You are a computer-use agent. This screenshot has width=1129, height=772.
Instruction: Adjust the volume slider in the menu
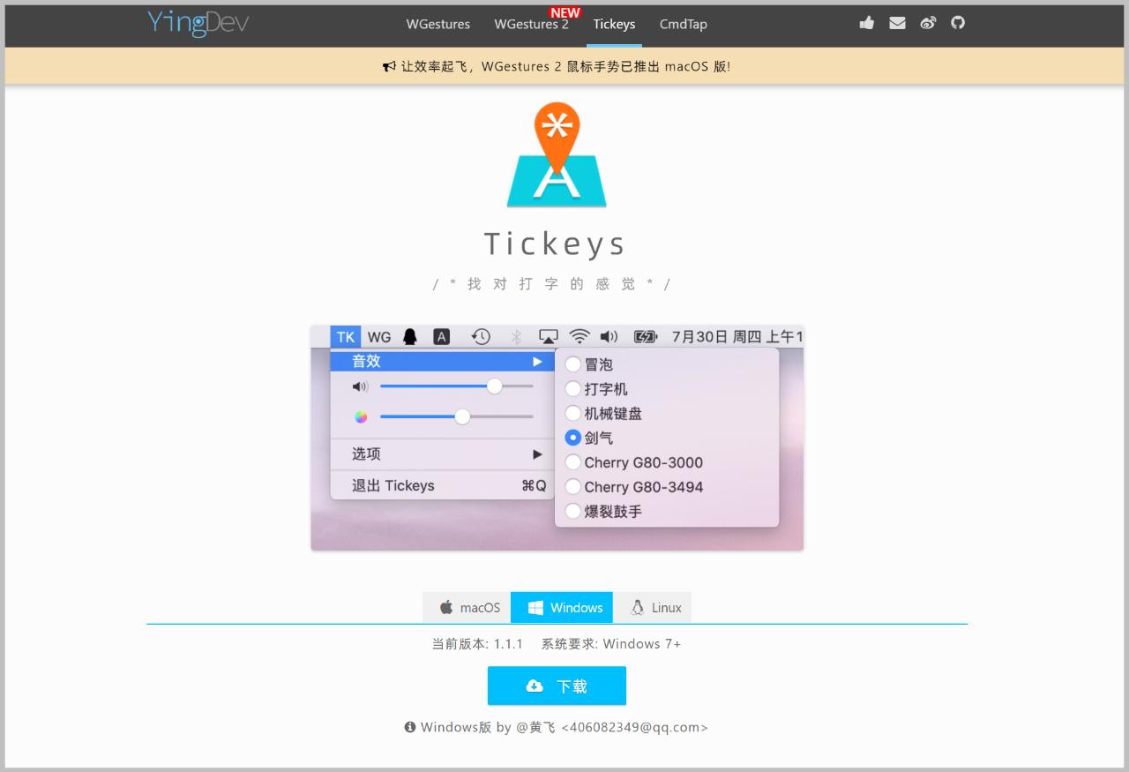pyautogui.click(x=494, y=386)
